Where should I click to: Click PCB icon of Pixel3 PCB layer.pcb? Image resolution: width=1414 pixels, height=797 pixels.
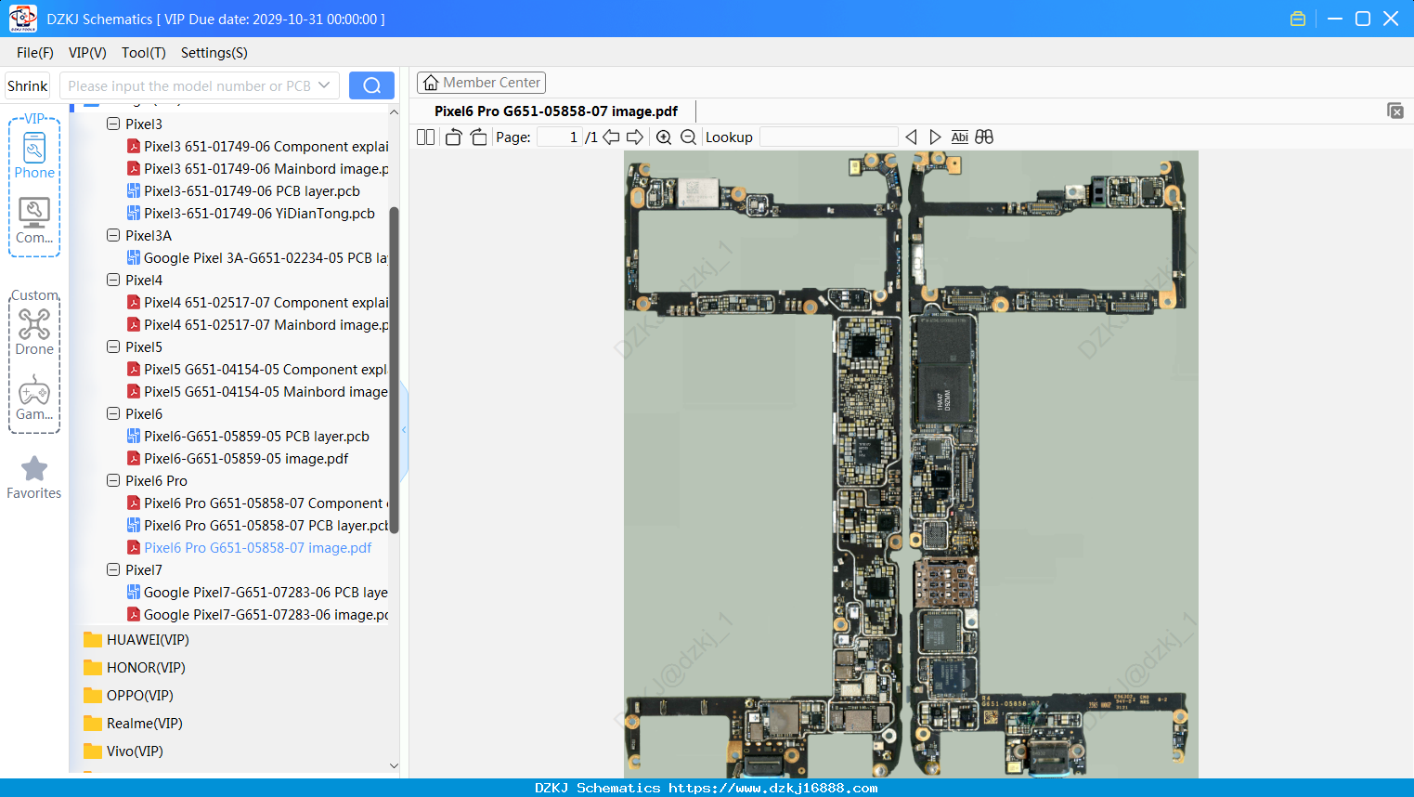pos(134,191)
